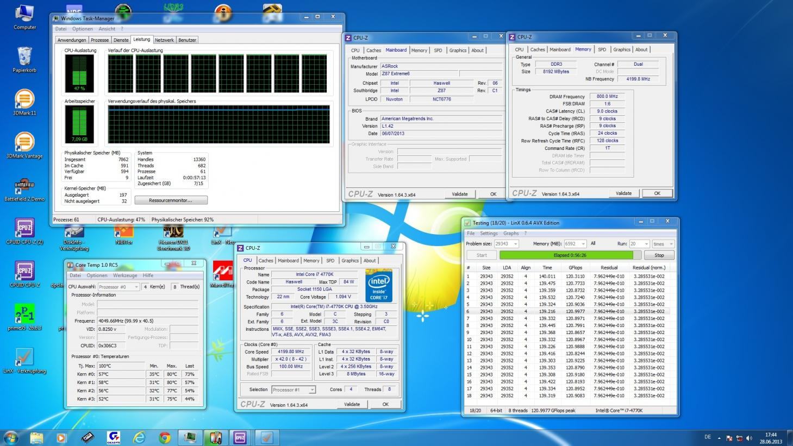This screenshot has width=793, height=446.
Task: Open the SPD tab in the CPU-Z Mainboard window
Action: [438, 51]
